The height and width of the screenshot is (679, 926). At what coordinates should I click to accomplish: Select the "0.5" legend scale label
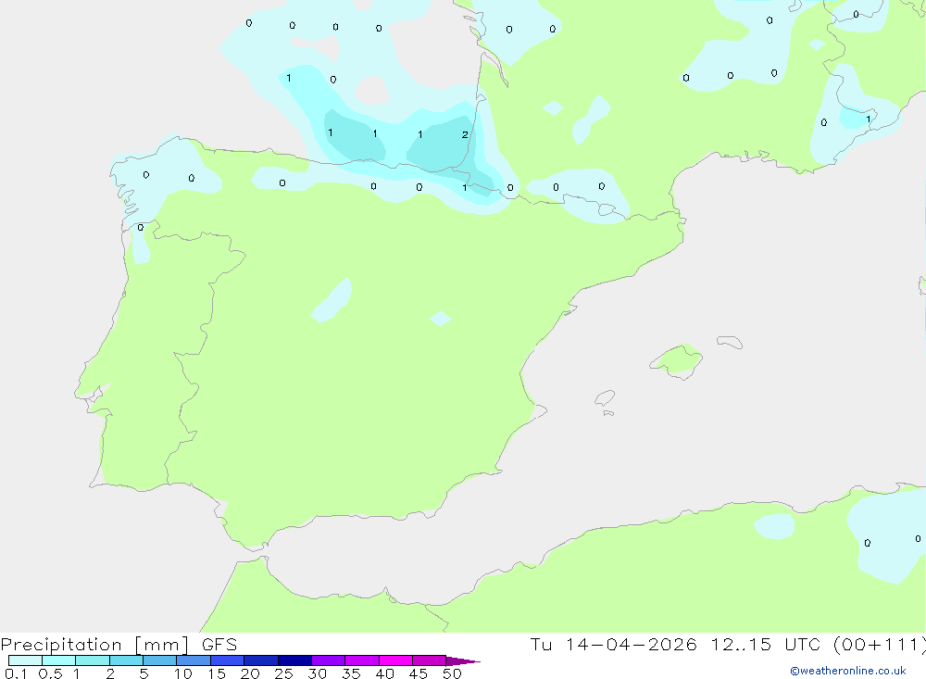50,673
